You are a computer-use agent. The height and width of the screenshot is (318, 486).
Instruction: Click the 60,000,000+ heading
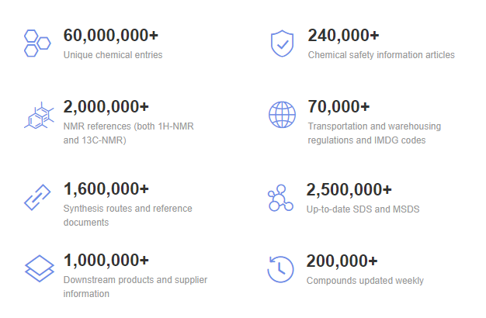[111, 36]
